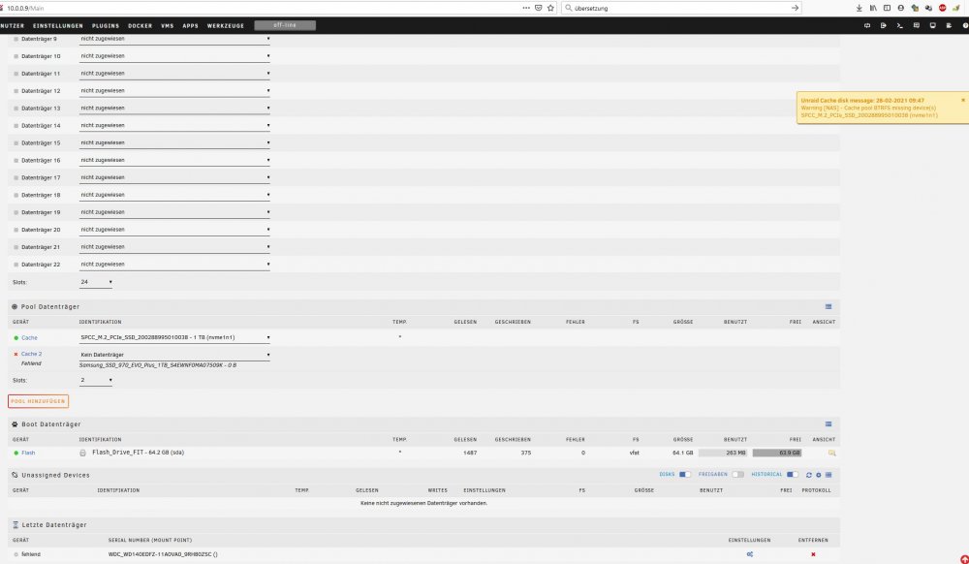
Task: Open the Datenträger 12 assignment dropdown
Action: [x=174, y=91]
